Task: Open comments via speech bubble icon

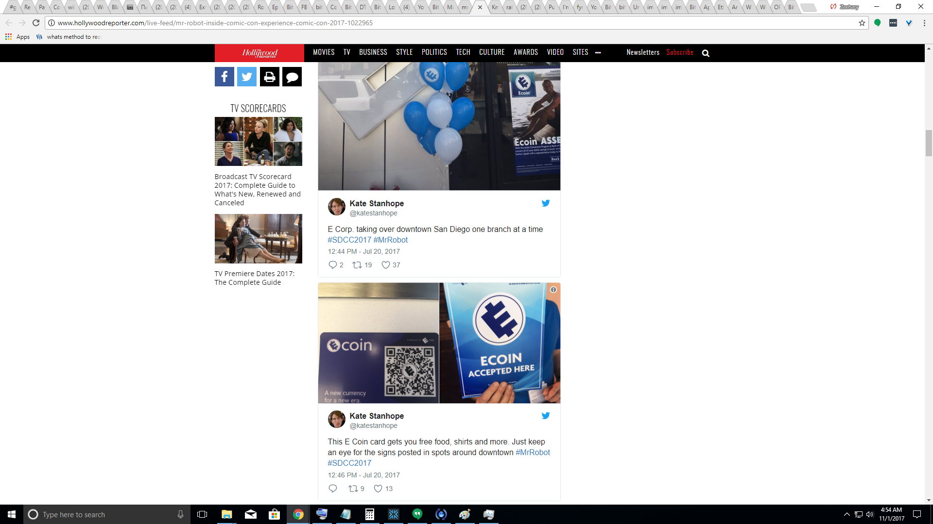Action: [x=292, y=77]
